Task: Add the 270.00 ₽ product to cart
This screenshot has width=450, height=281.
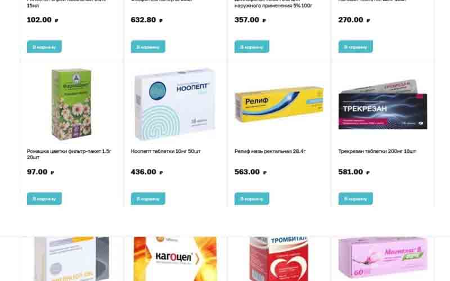Action: [x=355, y=47]
